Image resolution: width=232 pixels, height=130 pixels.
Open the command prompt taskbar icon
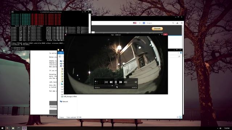[x=18, y=128]
